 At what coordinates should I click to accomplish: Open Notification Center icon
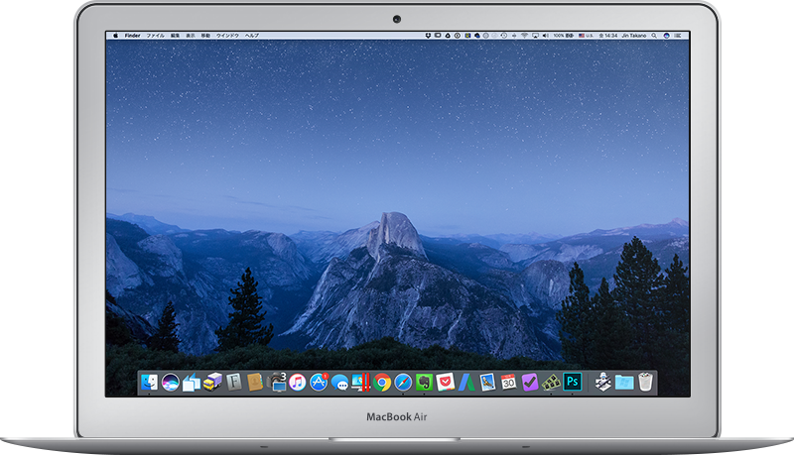coord(678,36)
